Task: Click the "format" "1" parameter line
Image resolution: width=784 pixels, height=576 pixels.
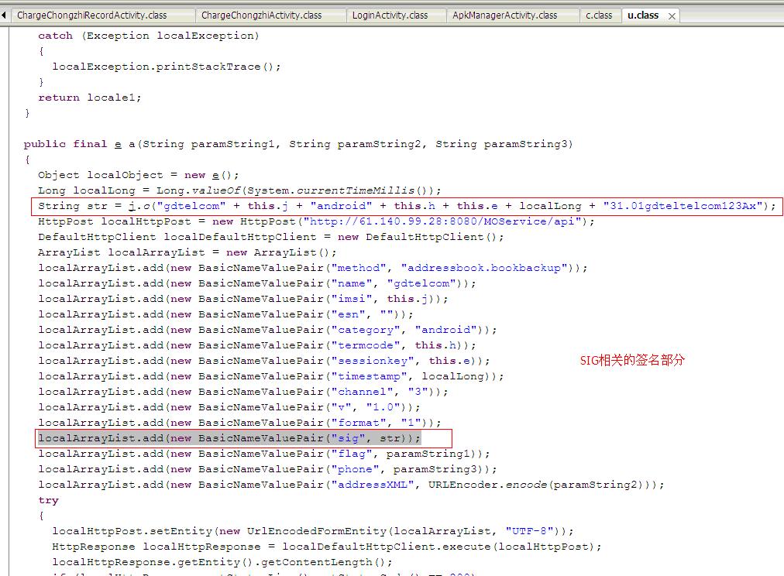Action: (x=239, y=423)
